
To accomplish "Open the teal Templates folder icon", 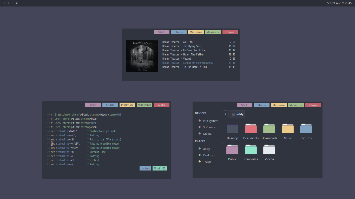I will click(251, 150).
